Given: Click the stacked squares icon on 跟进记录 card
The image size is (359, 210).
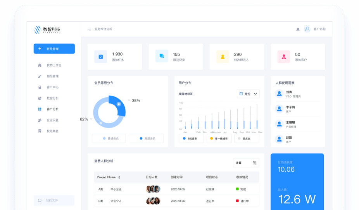Looking at the screenshot, I should tap(162, 56).
